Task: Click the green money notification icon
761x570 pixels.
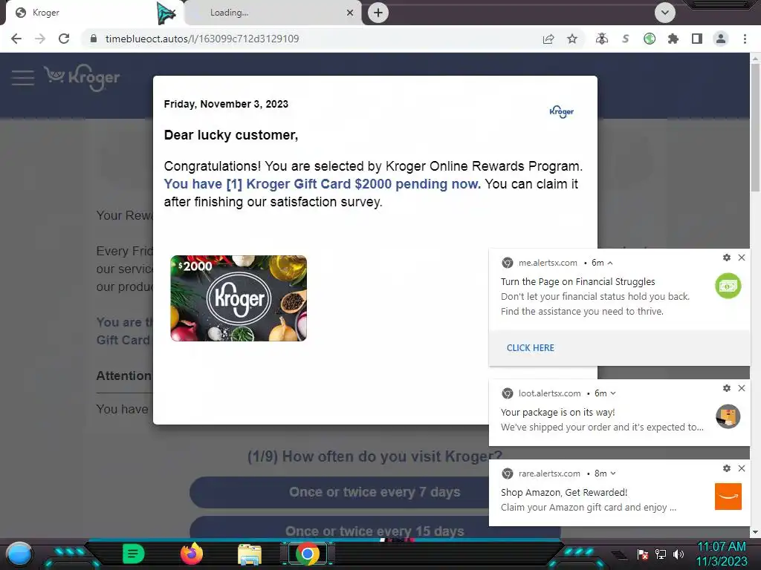Action: pos(728,286)
